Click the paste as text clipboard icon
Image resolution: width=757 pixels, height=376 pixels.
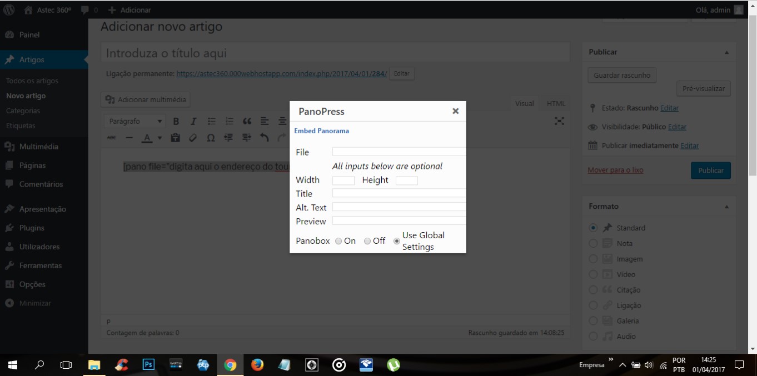pos(175,138)
